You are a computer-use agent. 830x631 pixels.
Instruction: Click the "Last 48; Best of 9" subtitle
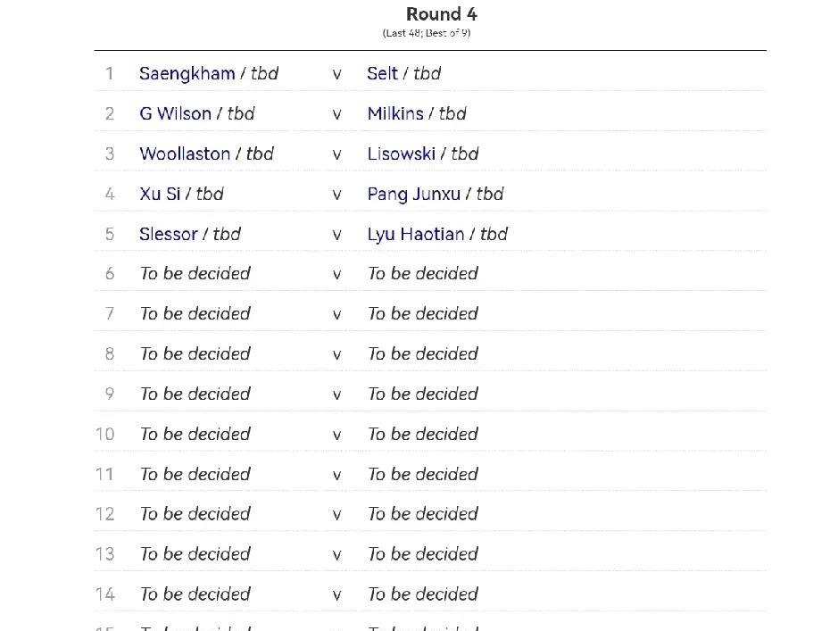point(427,33)
